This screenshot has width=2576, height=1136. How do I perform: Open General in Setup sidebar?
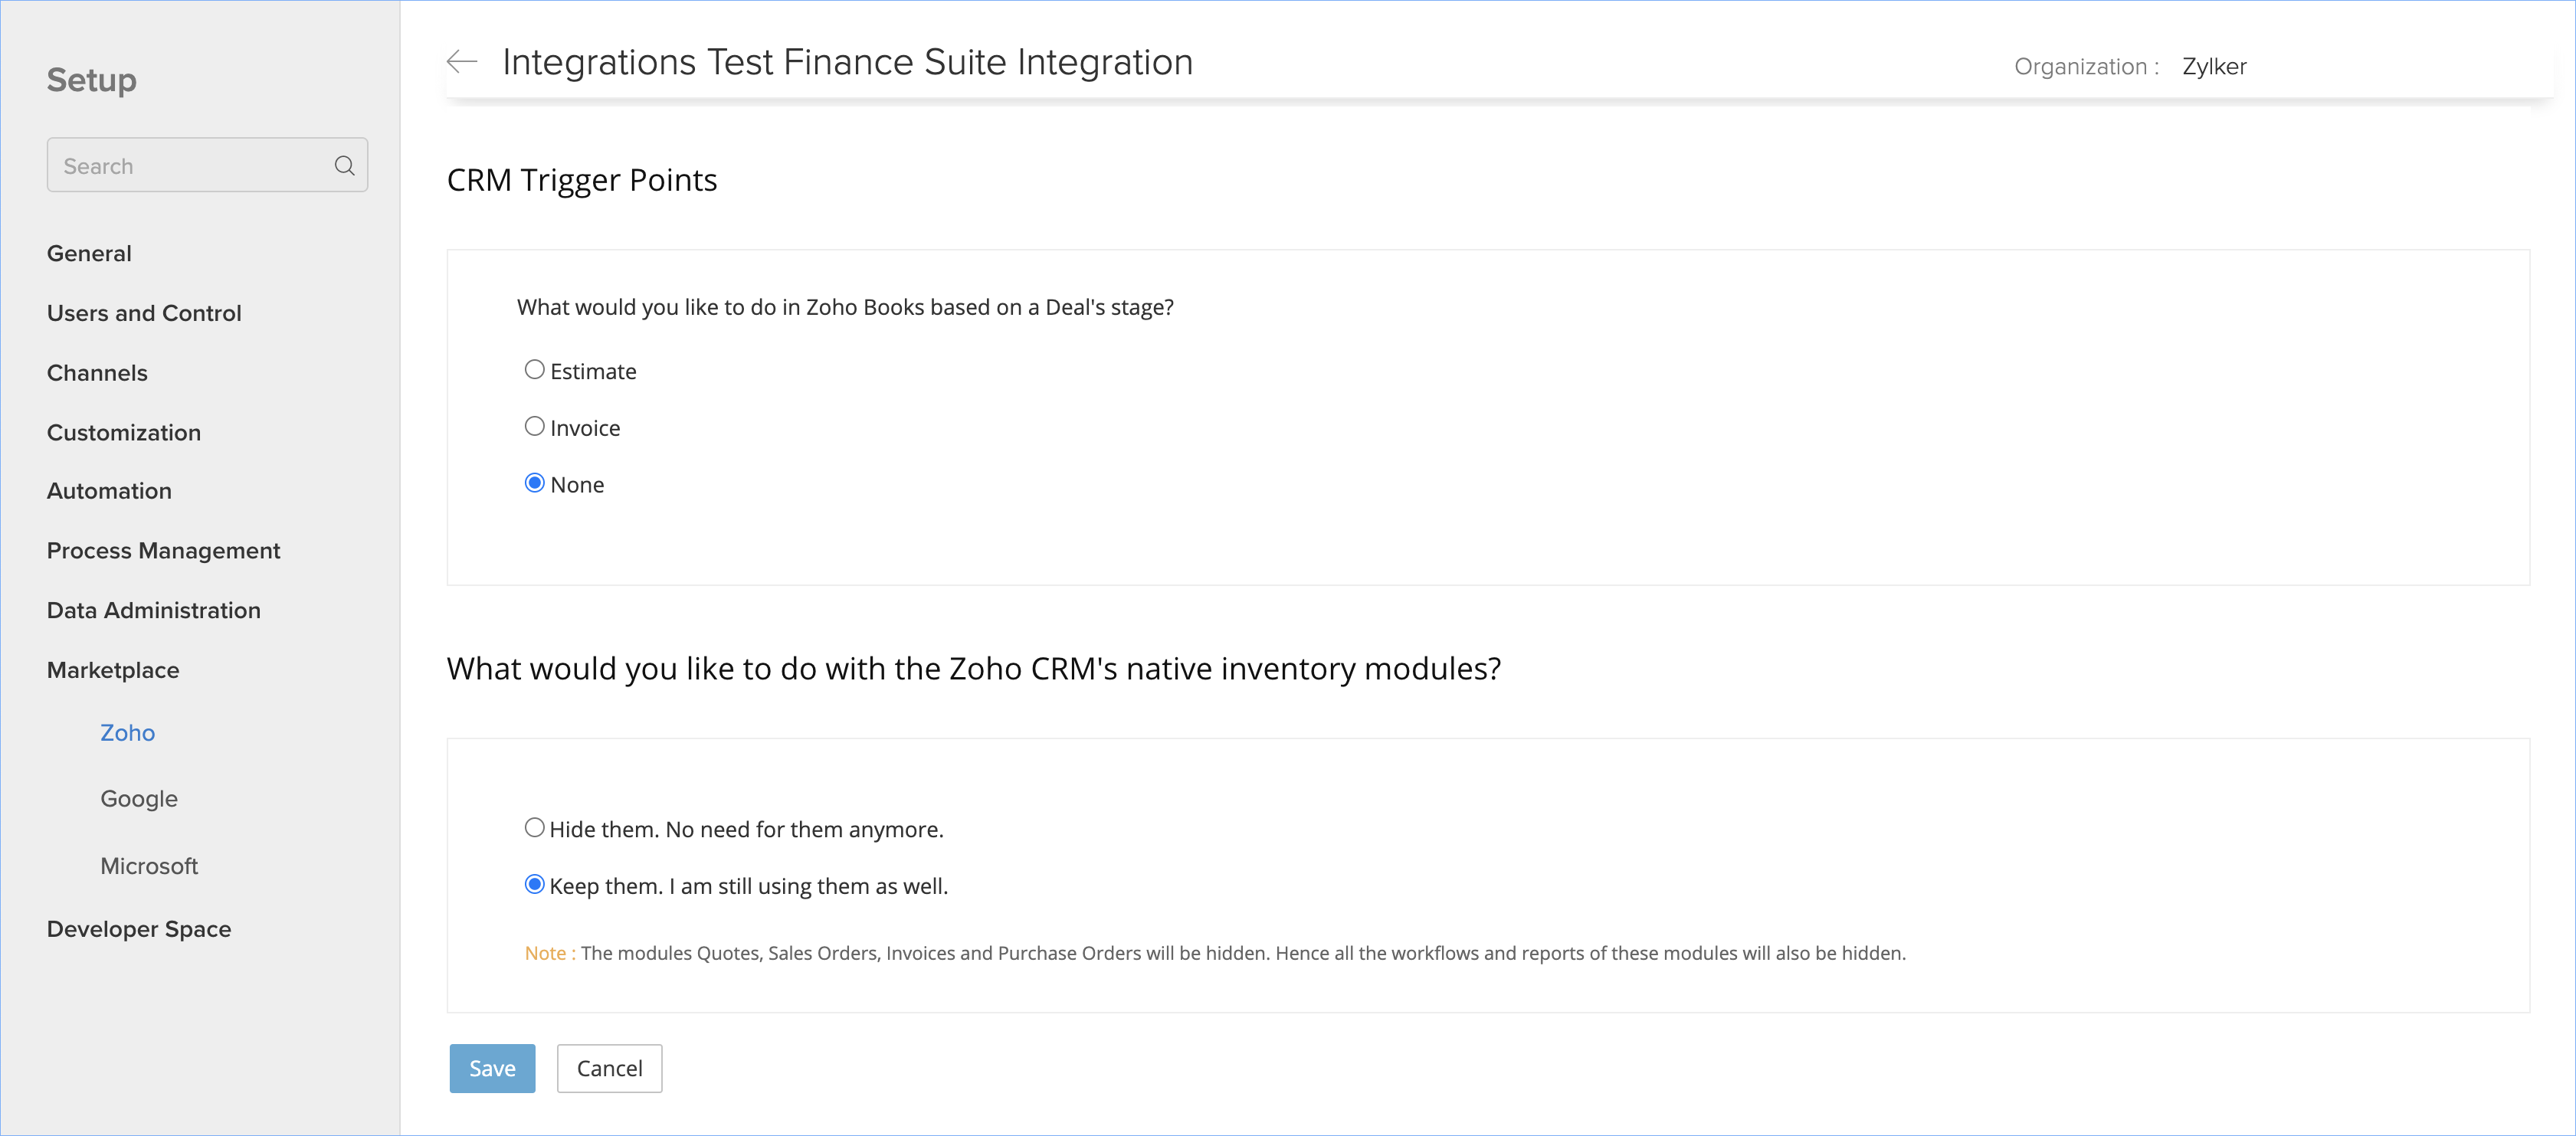click(x=89, y=254)
